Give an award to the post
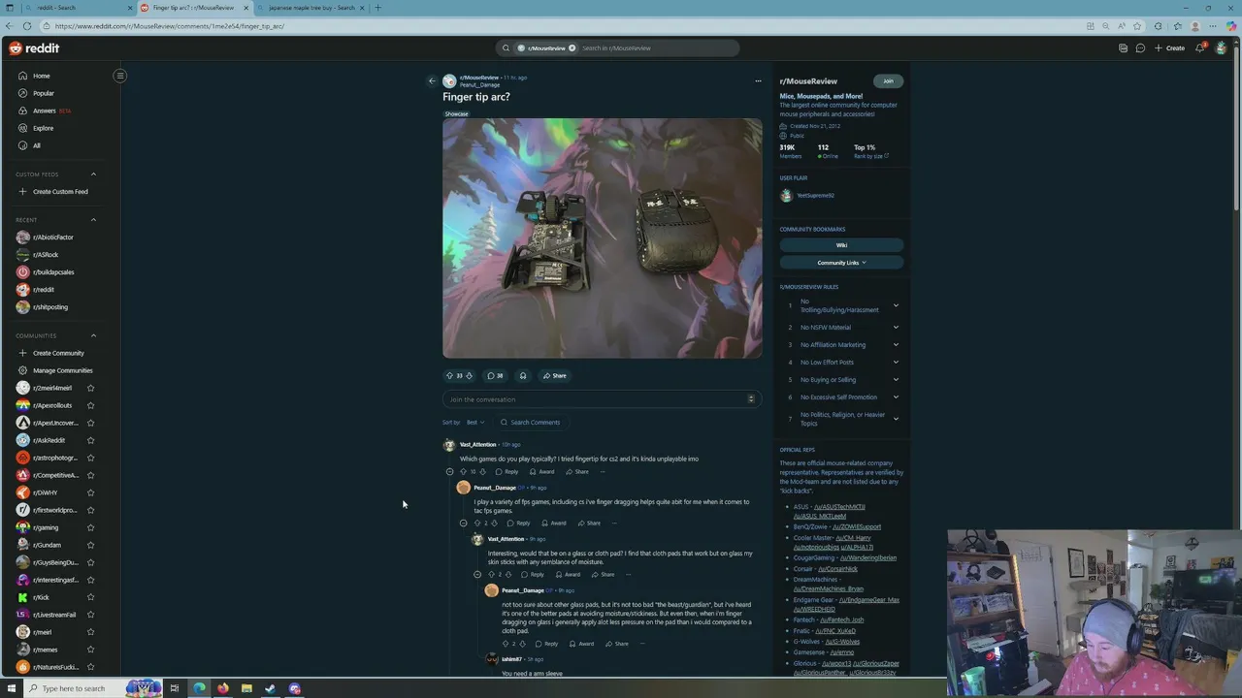This screenshot has width=1242, height=698. (523, 375)
